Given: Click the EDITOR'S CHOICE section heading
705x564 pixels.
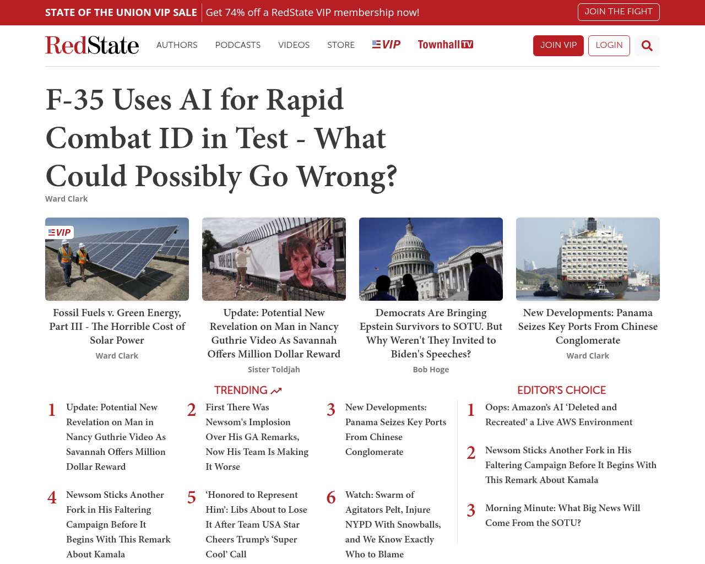Looking at the screenshot, I should 561,391.
